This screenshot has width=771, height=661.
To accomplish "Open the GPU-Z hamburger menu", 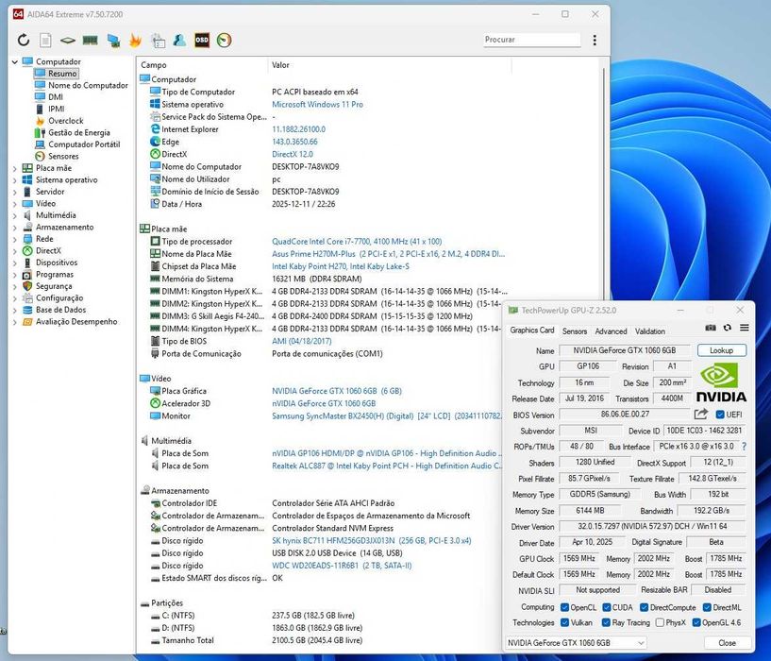I will [745, 328].
